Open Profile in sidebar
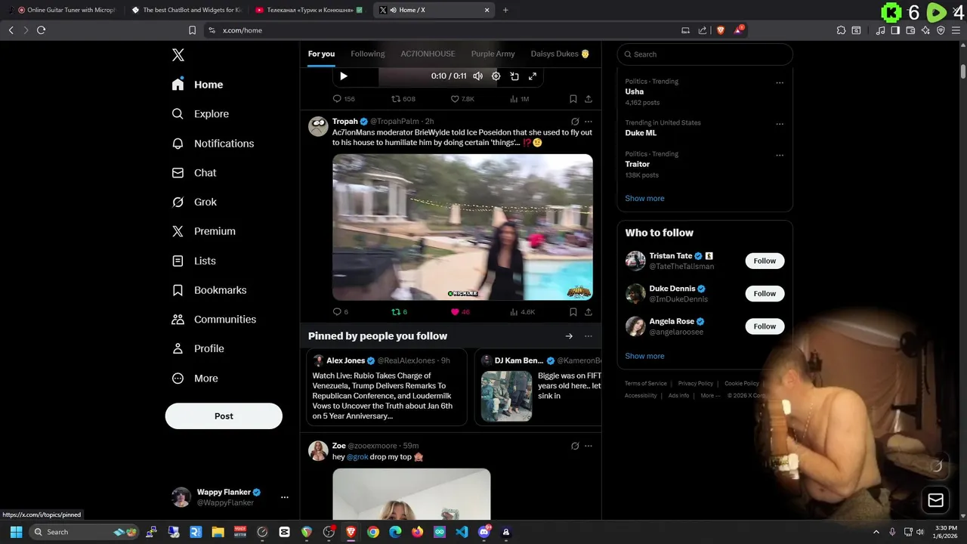 tap(198, 349)
